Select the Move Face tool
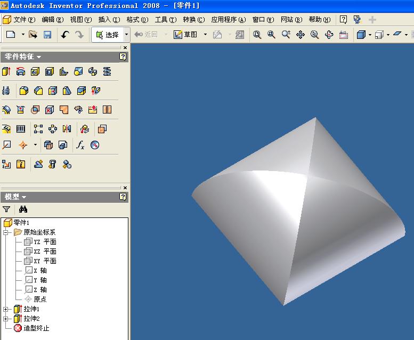This screenshot has width=414, height=340. (x=53, y=91)
